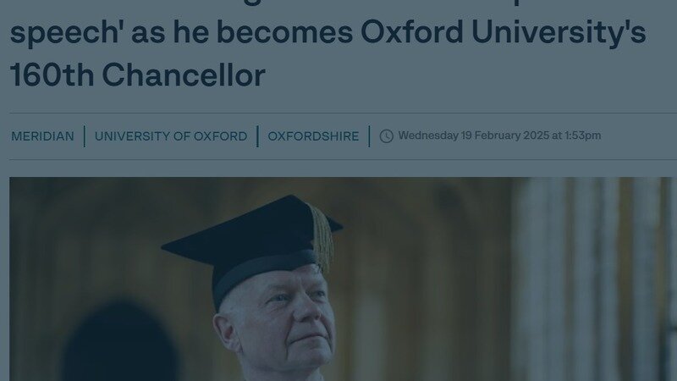Click the divider between MERIDIAN and UNIVERSITY OF OXFORD
Screen dimensions: 677x381
[x=85, y=136]
